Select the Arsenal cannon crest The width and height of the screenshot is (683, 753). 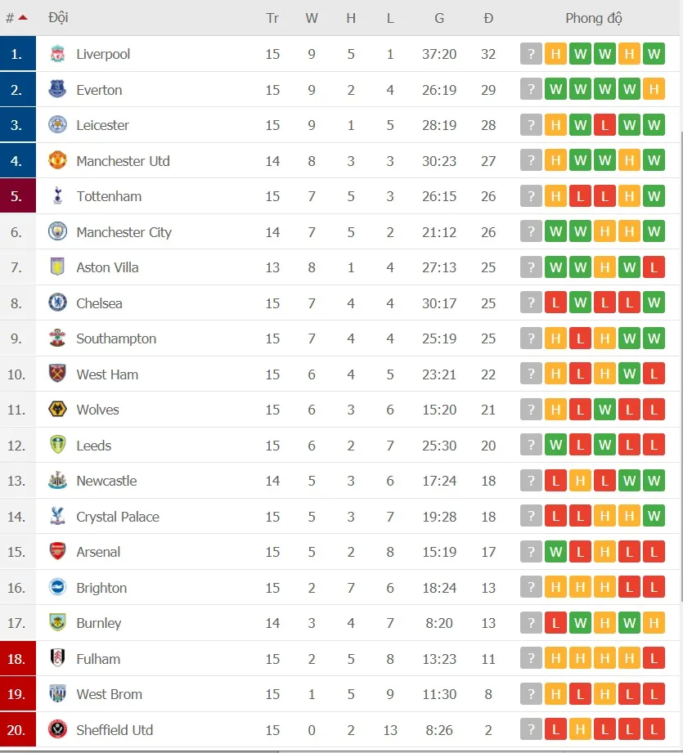coord(57,552)
